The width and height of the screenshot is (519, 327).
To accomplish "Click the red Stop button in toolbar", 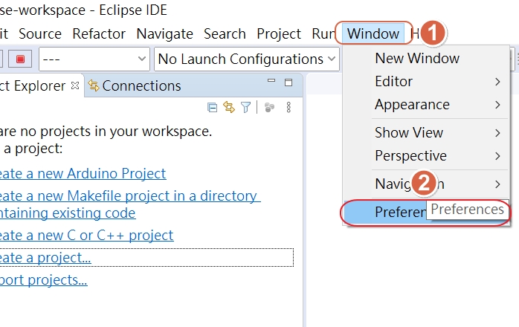I will 20,59.
